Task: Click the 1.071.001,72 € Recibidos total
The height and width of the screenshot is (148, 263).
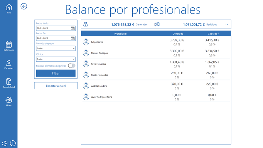Action: [200, 24]
